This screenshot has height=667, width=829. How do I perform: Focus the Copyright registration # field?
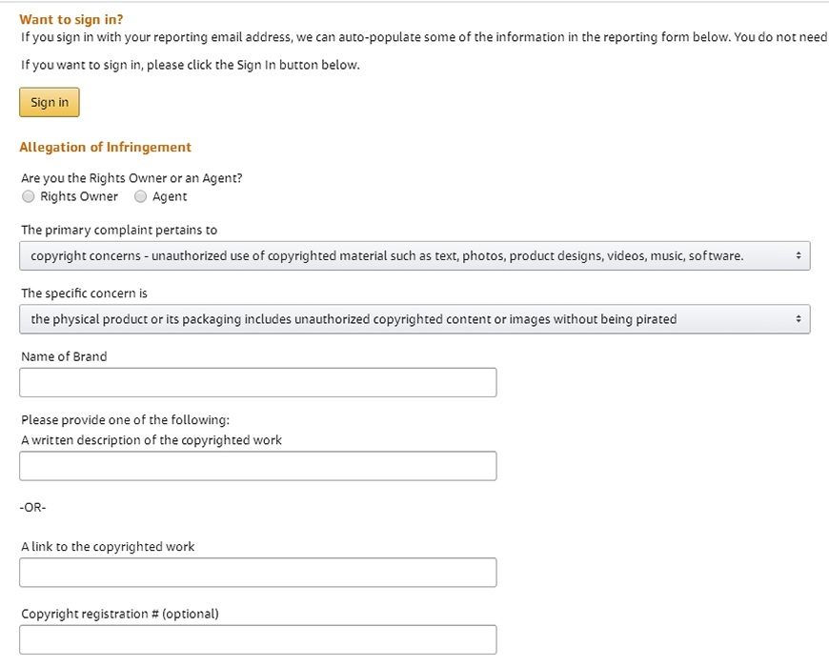[257, 639]
